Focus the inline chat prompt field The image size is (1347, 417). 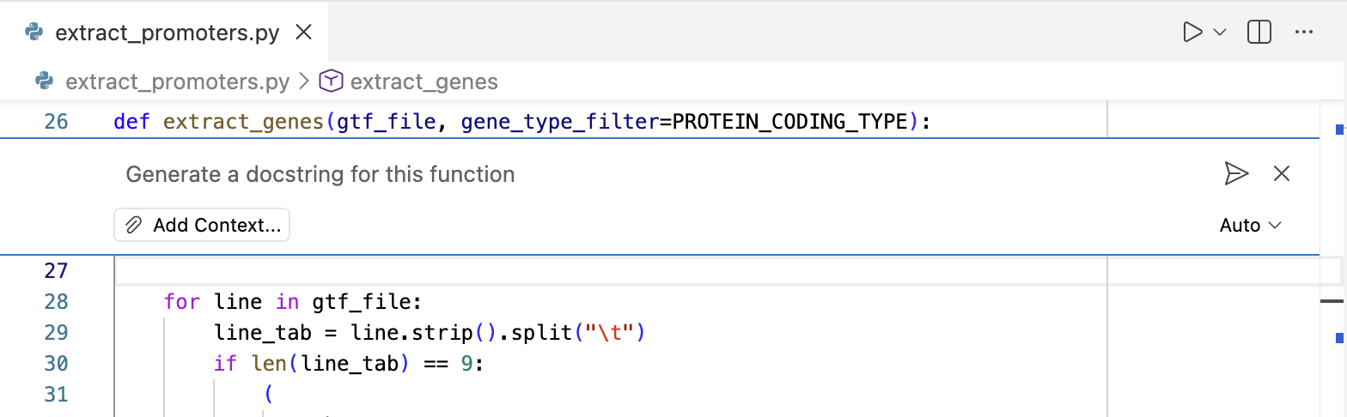point(601,174)
